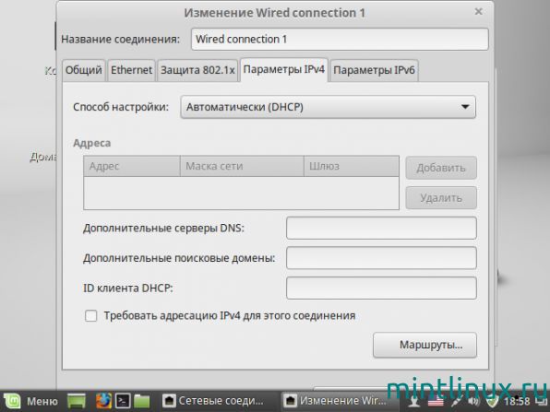
Task: Click the Маршруты… button
Action: pyautogui.click(x=424, y=345)
